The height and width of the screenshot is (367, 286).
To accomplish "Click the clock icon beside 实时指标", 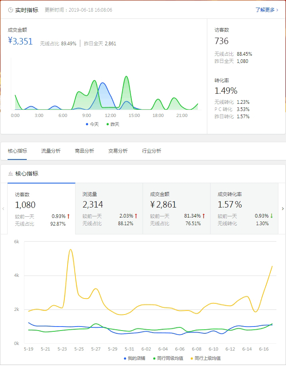I will pyautogui.click(x=10, y=10).
